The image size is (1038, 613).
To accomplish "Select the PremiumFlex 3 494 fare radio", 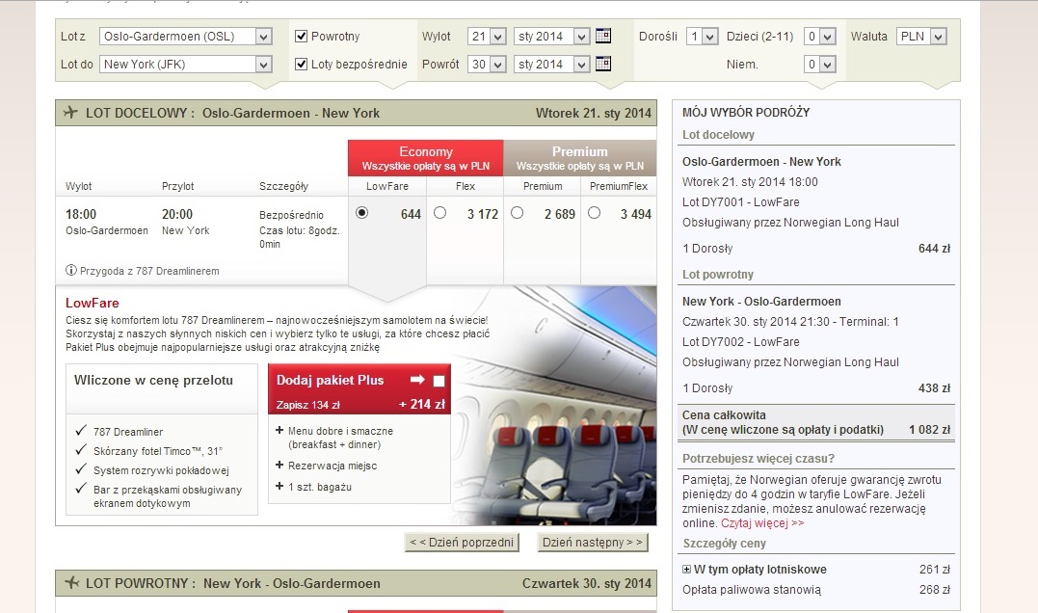I will coord(595,213).
